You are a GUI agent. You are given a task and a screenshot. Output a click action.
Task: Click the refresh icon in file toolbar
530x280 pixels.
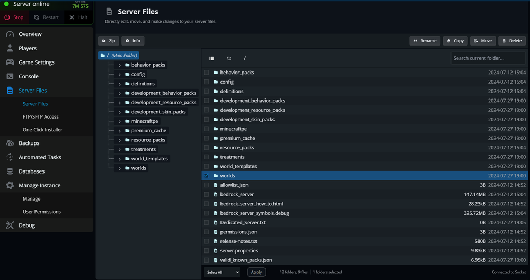pos(229,58)
